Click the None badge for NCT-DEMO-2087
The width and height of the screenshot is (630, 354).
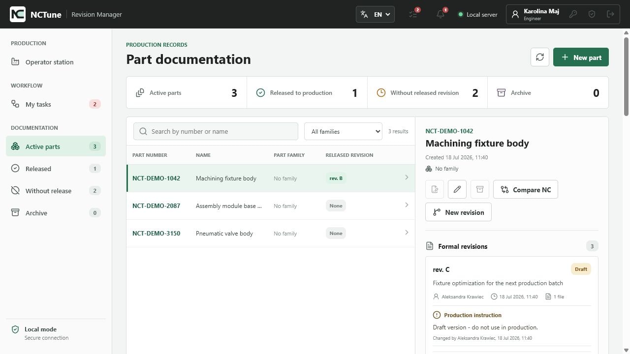336,206
